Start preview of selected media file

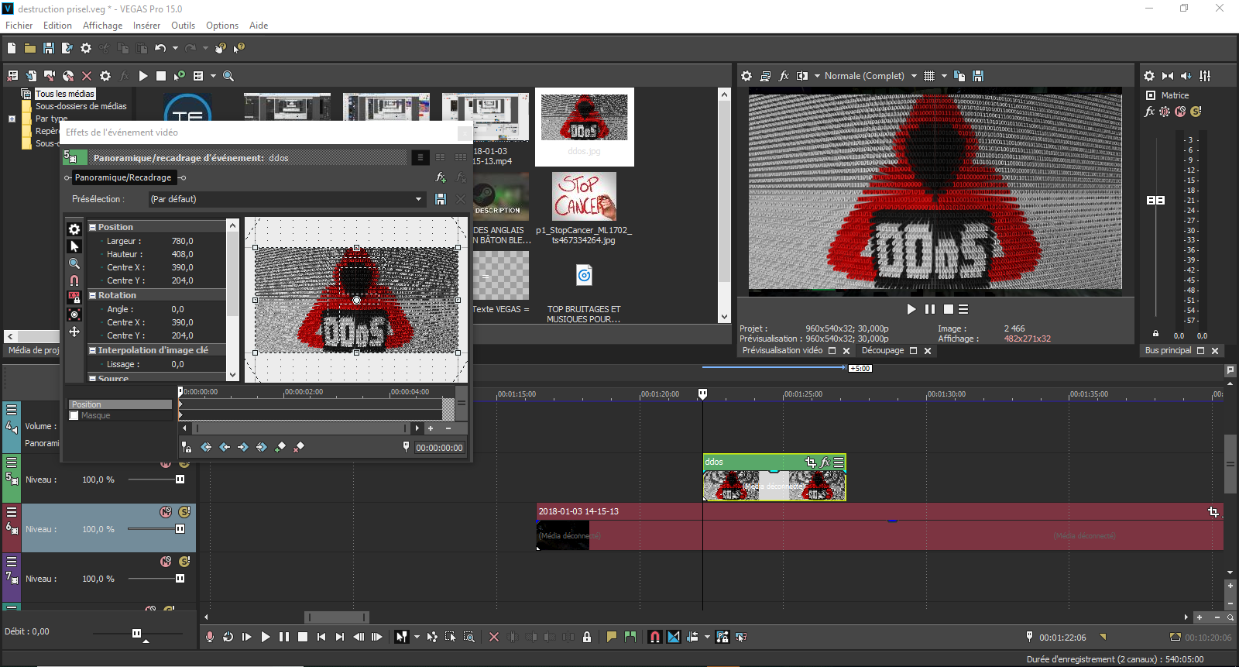(x=143, y=76)
